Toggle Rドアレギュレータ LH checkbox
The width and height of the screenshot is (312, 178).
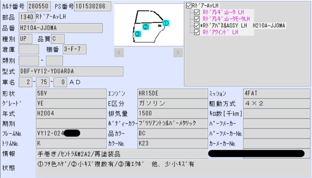click(x=197, y=12)
